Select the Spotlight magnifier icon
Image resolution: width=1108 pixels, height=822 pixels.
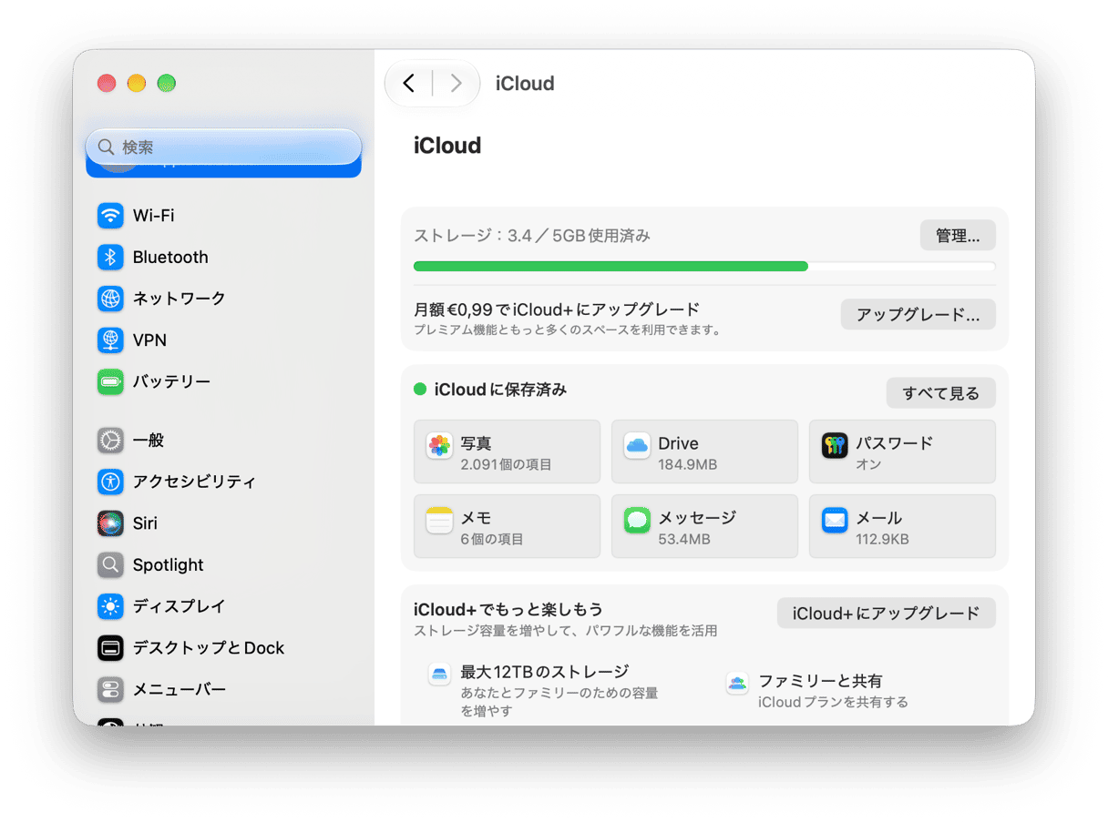pyautogui.click(x=110, y=565)
